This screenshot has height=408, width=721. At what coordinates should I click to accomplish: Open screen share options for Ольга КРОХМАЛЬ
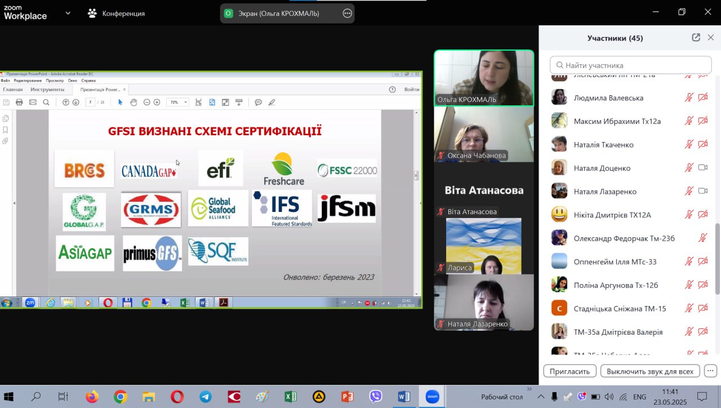point(347,13)
